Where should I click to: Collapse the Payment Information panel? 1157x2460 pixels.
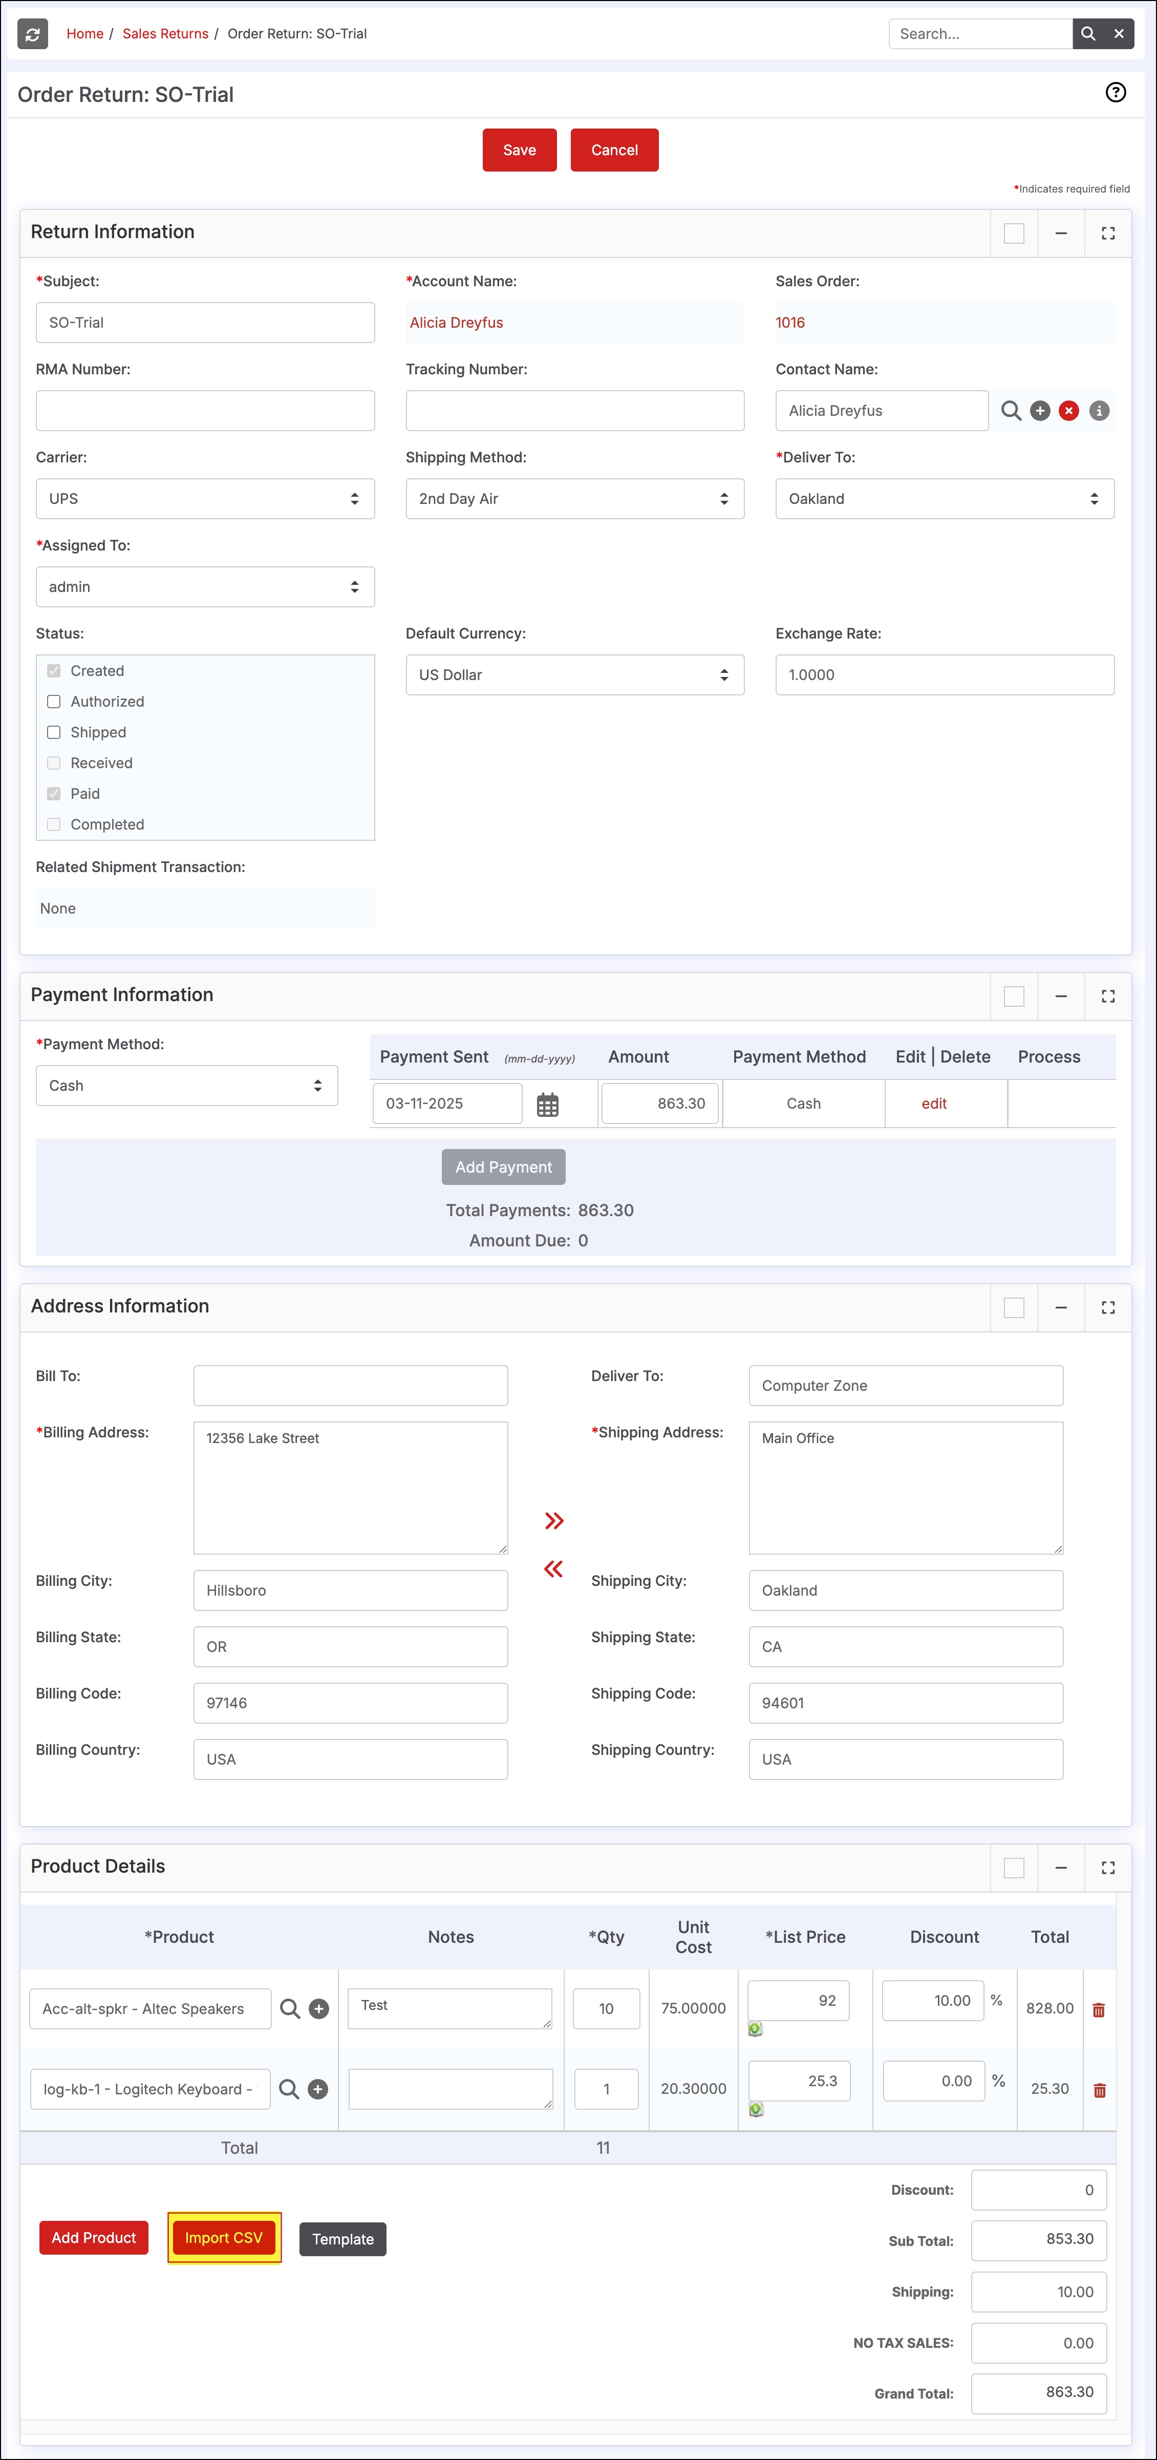1061,996
